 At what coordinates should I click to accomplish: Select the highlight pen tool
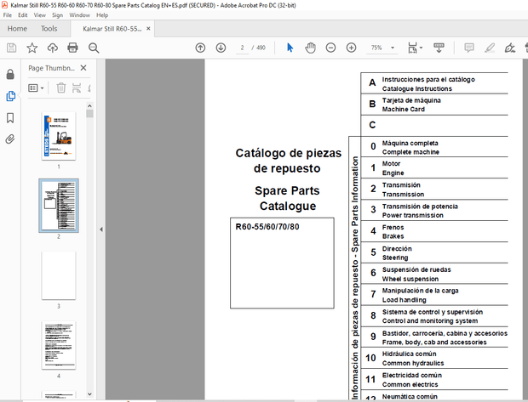(x=490, y=48)
